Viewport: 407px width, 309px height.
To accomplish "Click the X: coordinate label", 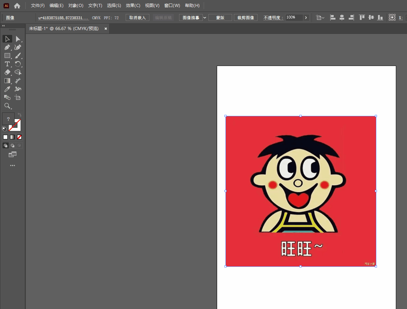I will point(401,18).
